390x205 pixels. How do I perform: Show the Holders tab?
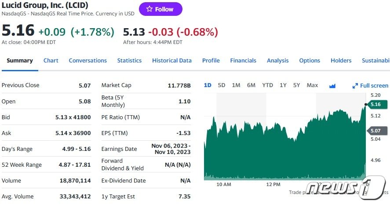click(341, 61)
